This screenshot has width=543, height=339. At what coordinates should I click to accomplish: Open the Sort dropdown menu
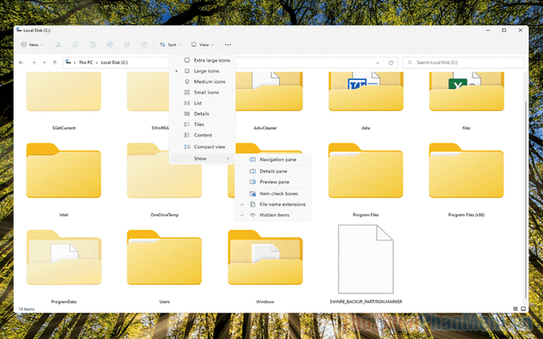(x=171, y=45)
